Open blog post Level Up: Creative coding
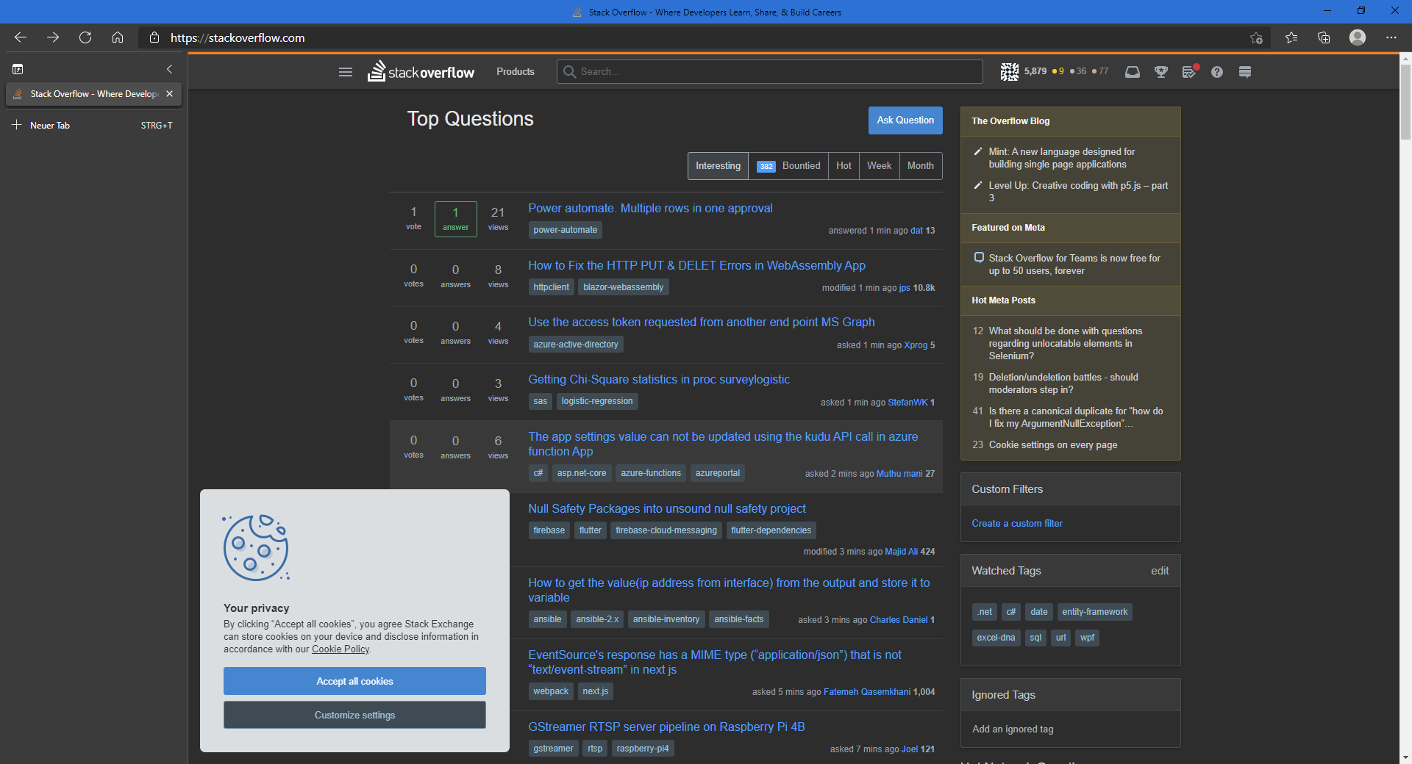 (x=1078, y=192)
